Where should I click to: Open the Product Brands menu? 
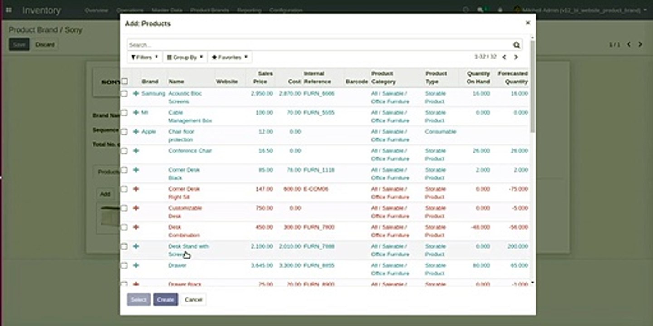click(210, 10)
